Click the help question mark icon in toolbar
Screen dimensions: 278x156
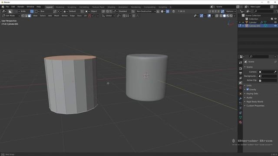174,11
